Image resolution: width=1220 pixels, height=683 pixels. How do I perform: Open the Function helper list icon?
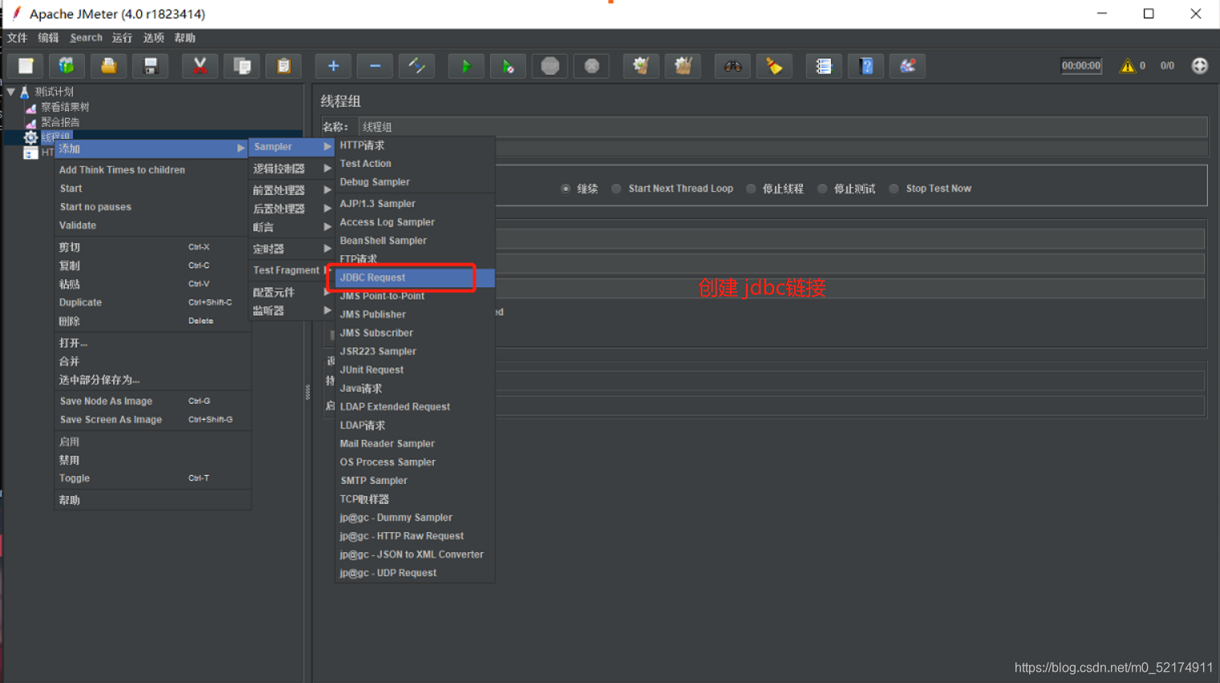824,66
